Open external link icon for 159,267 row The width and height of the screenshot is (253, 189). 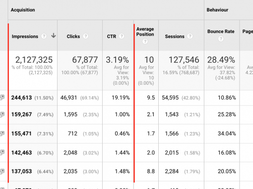[x=2, y=114]
